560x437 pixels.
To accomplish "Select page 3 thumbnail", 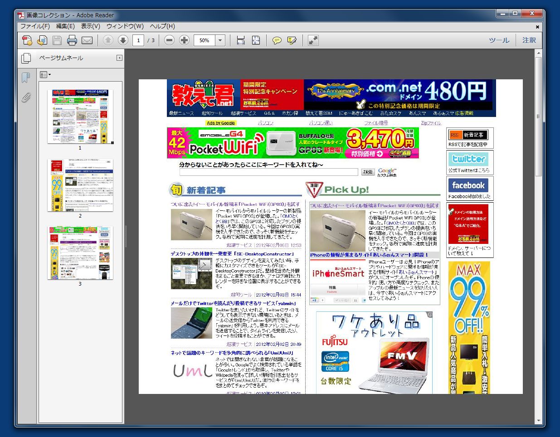I will click(x=80, y=253).
